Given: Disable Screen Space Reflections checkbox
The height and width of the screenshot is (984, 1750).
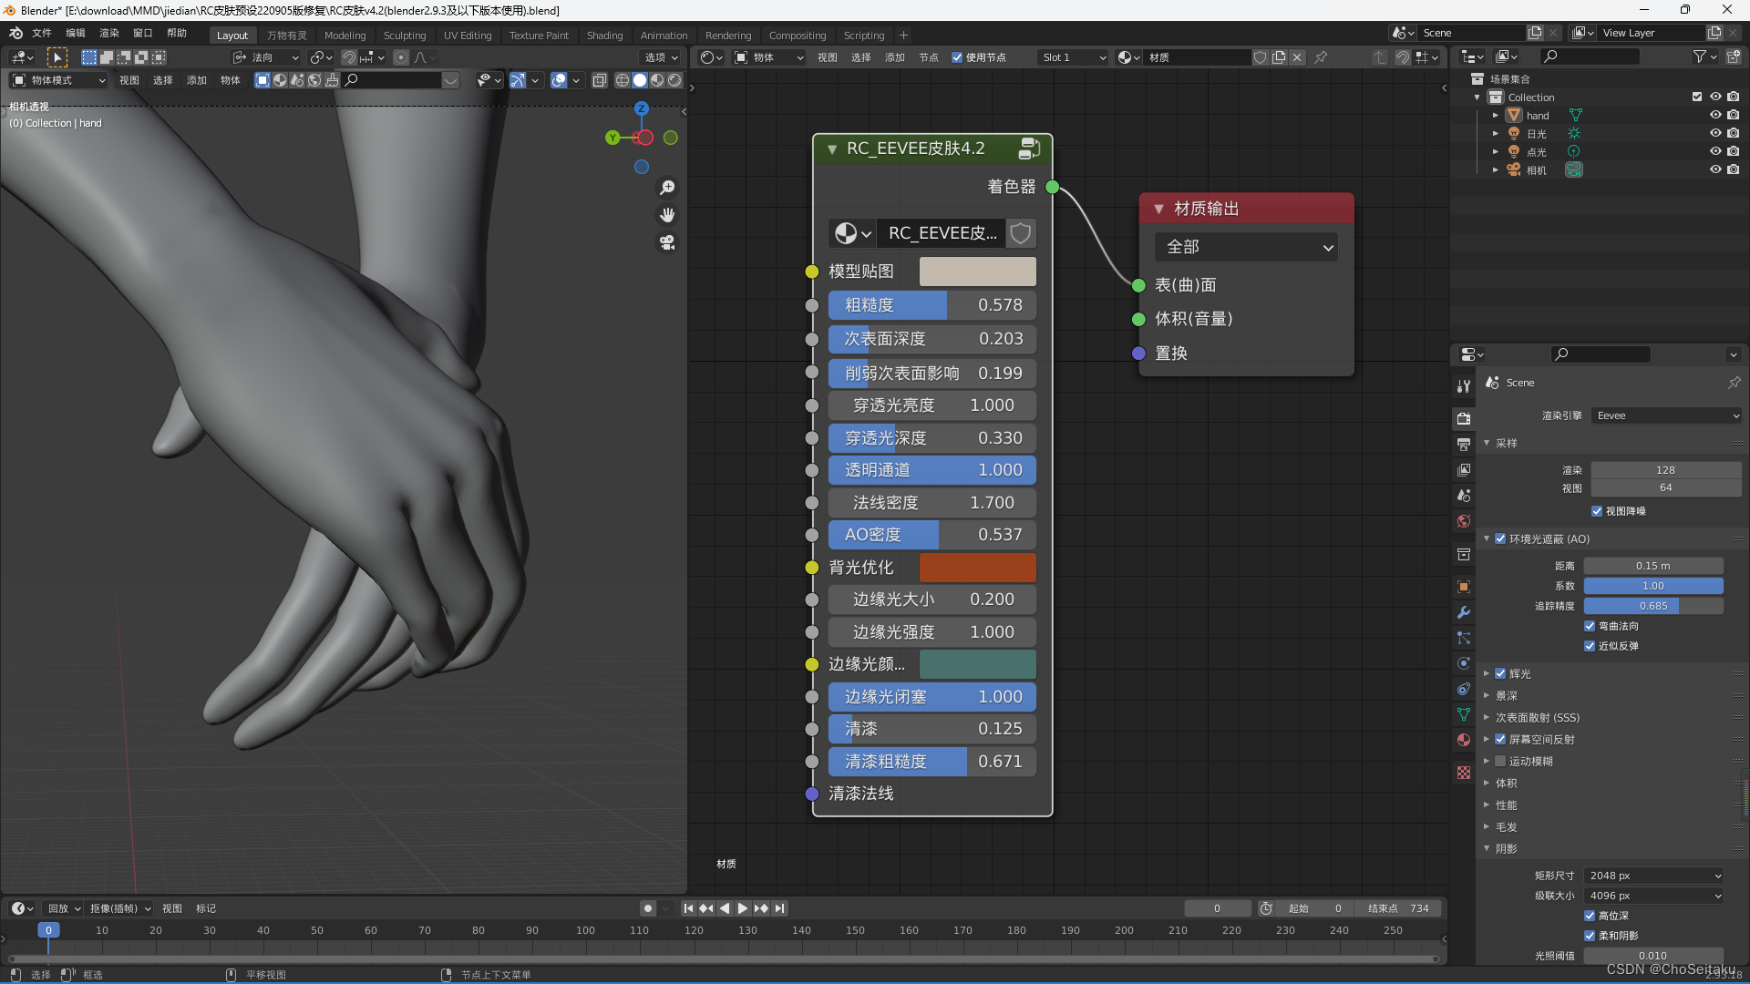Looking at the screenshot, I should point(1499,739).
